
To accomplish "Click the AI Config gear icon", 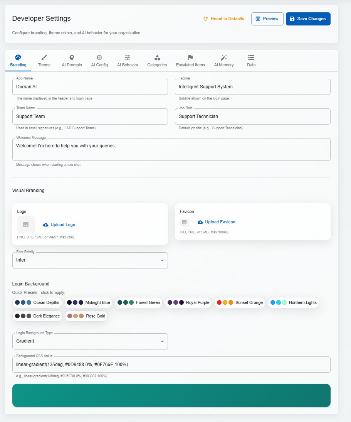I will (99, 57).
